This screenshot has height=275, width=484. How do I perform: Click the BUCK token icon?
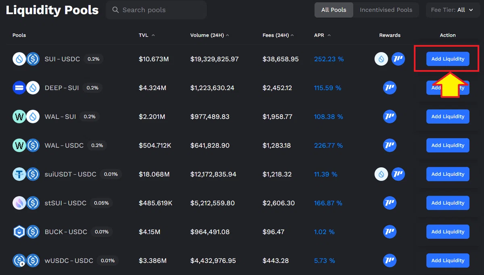click(x=19, y=232)
